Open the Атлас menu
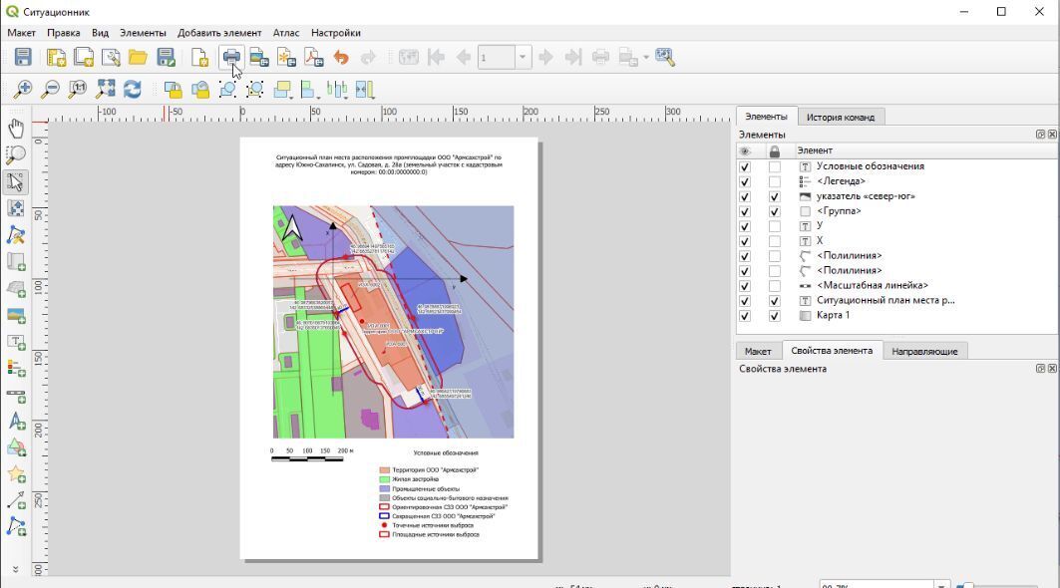The height and width of the screenshot is (588, 1060). click(286, 33)
